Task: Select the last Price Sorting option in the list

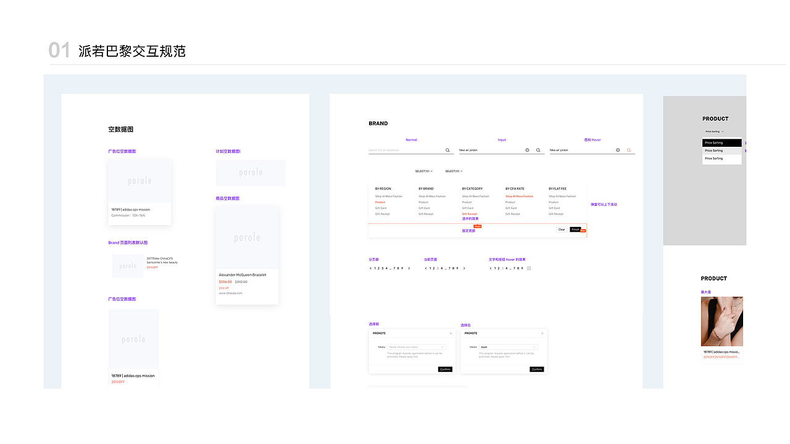Action: coord(722,158)
